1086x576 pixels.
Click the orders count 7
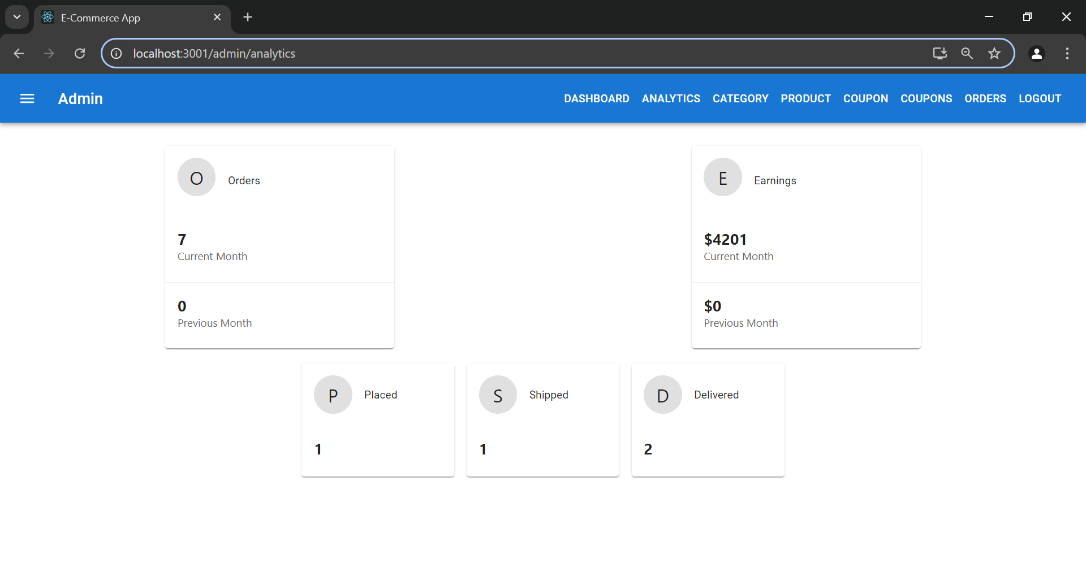tap(182, 240)
